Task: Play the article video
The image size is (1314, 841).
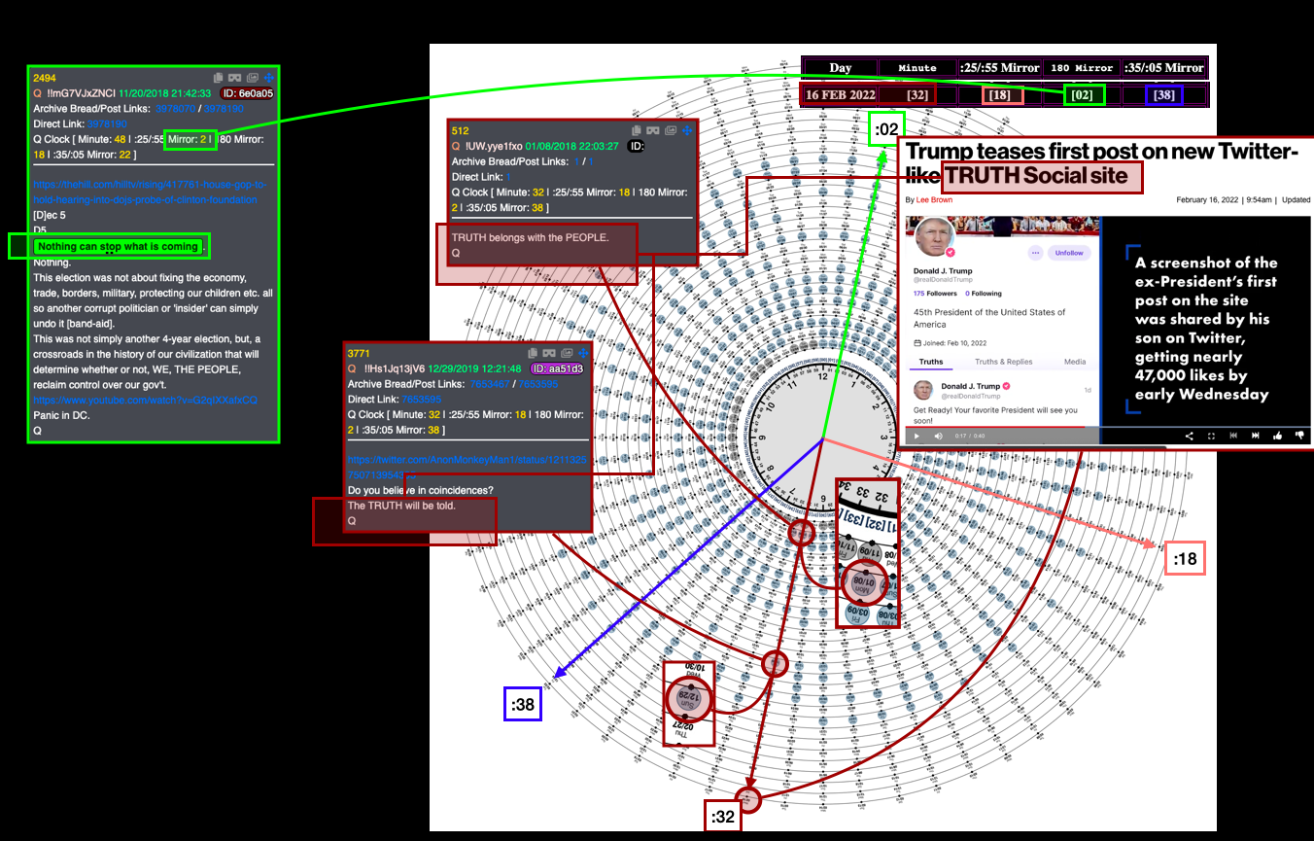Action: click(916, 436)
